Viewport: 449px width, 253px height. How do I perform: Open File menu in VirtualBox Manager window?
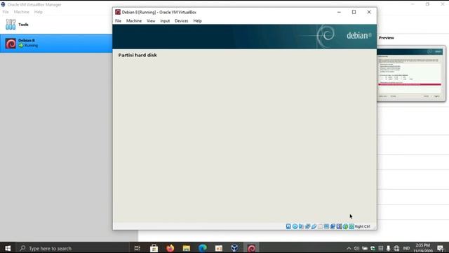pyautogui.click(x=6, y=12)
